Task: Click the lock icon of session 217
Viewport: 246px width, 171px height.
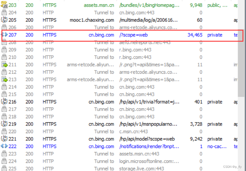Action: pos(4,109)
